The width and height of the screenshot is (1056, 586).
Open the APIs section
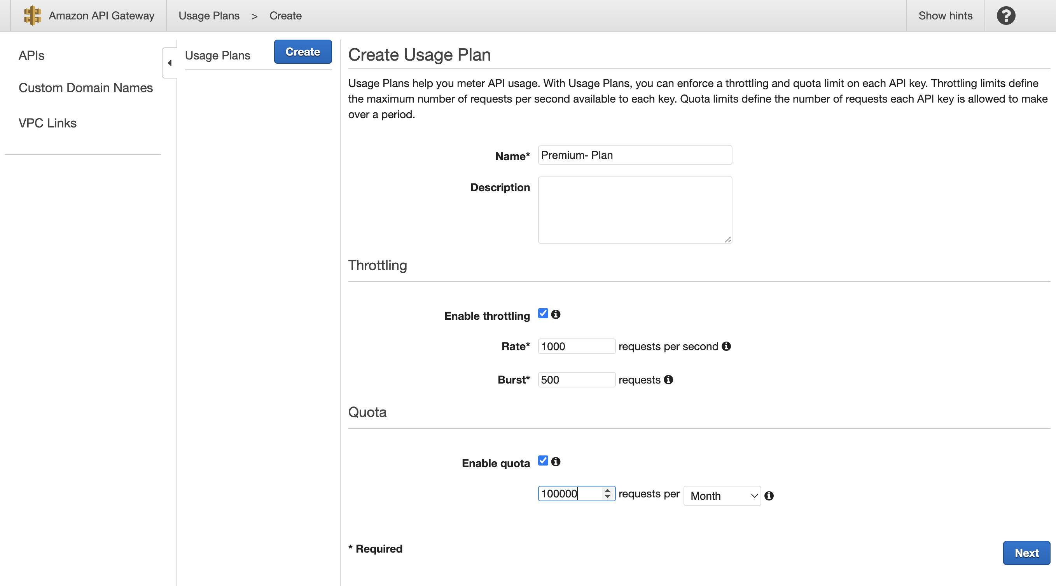(x=31, y=55)
